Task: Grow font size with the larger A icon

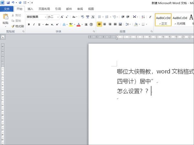Action: [62, 17]
